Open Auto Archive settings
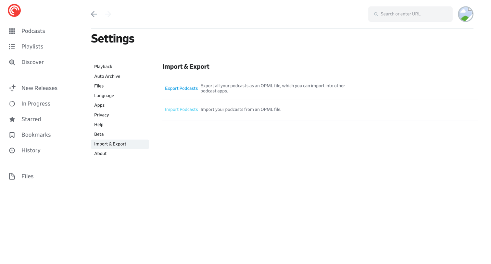 [x=120, y=76]
